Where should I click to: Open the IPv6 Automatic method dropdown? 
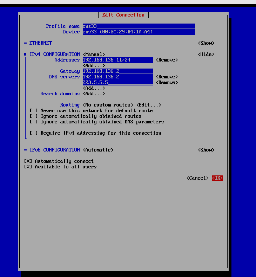[98, 150]
